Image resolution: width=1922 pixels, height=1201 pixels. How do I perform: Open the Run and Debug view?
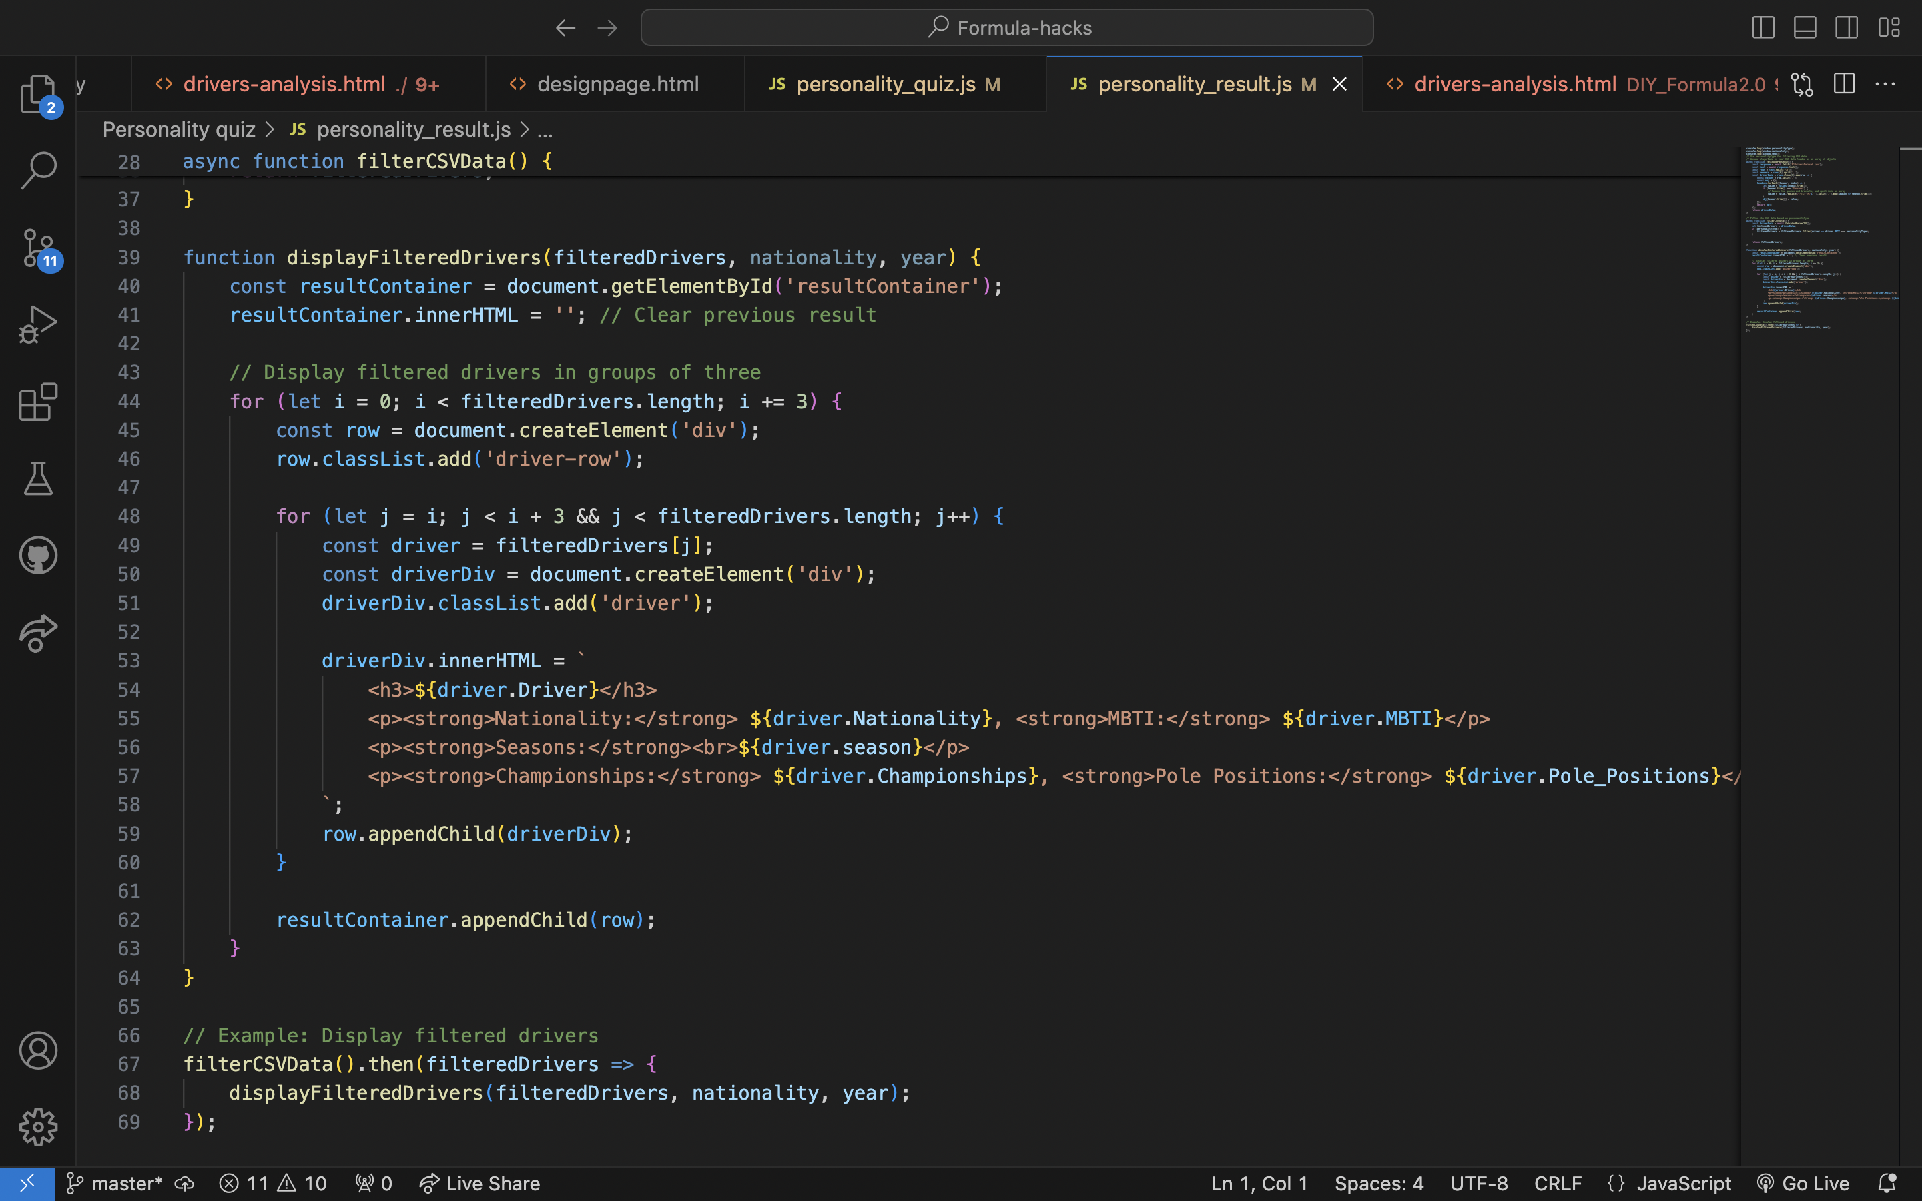point(37,324)
